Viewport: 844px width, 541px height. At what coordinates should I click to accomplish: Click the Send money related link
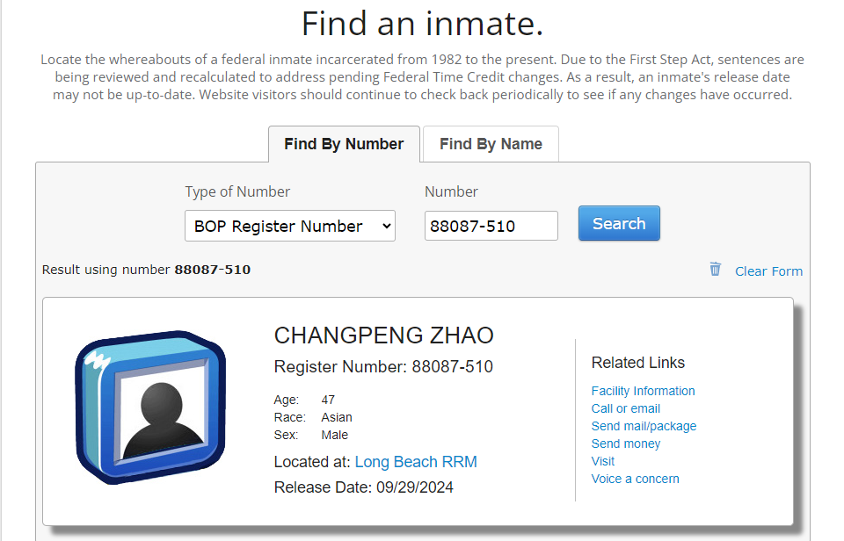click(x=625, y=443)
